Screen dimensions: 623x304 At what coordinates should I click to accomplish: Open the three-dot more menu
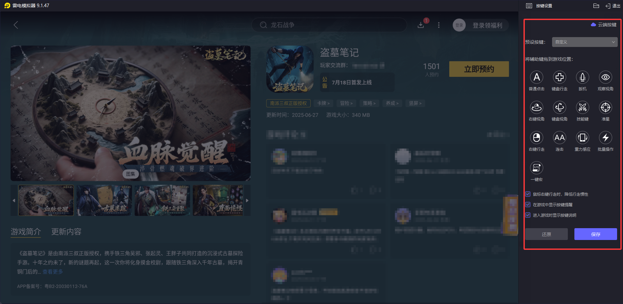[x=439, y=25]
